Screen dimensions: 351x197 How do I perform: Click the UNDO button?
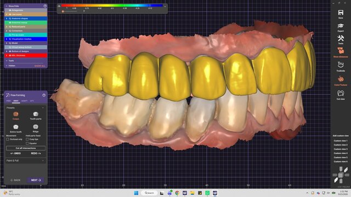[x=16, y=153]
